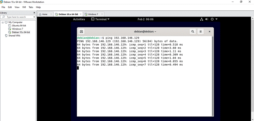The height and width of the screenshot is (121, 254).
Task: Click the icmp_seq=7 time=0.494 ms line
Action: coord(130,65)
